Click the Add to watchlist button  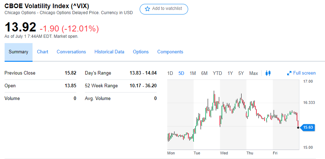click(164, 9)
